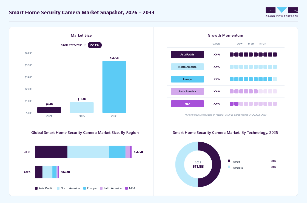Image resolution: width=307 pixels, height=203 pixels.
Task: Click the MED column header
Action: click(251, 44)
